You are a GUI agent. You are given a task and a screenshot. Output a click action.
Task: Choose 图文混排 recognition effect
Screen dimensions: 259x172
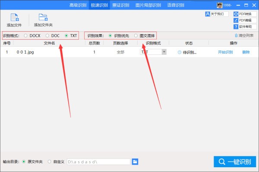point(136,35)
